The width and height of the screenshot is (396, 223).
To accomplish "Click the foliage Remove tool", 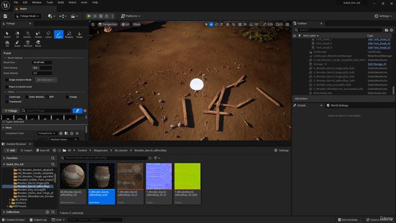I will click(x=27, y=43).
